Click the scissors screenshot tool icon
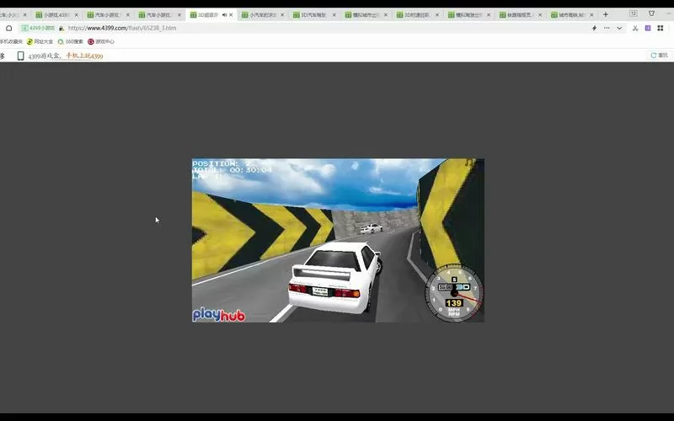 click(635, 28)
